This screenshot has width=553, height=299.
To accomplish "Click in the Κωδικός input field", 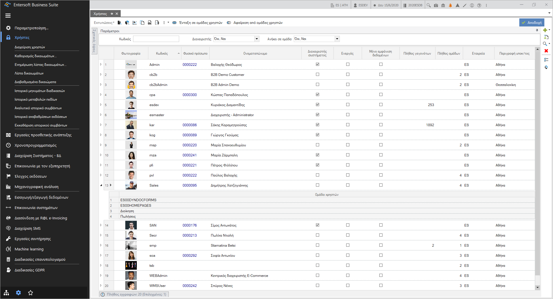I will 156,39.
